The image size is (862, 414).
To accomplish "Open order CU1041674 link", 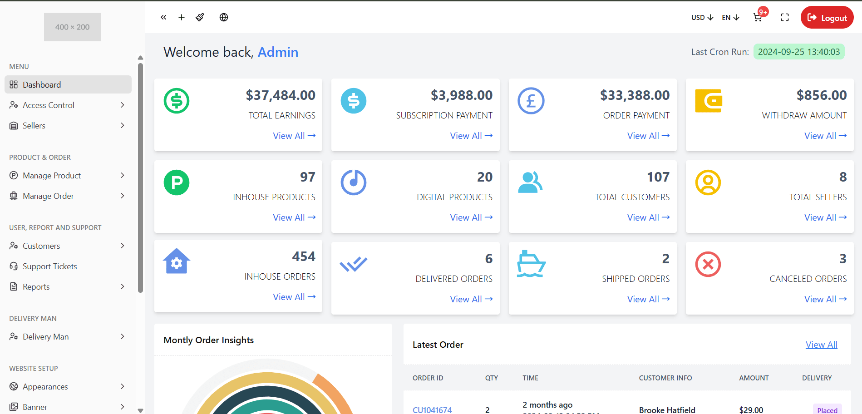I will [432, 409].
